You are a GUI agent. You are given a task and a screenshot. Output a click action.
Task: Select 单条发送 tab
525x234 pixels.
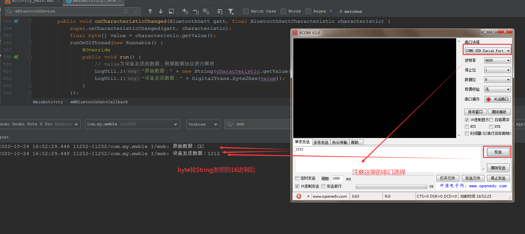tap(302, 142)
